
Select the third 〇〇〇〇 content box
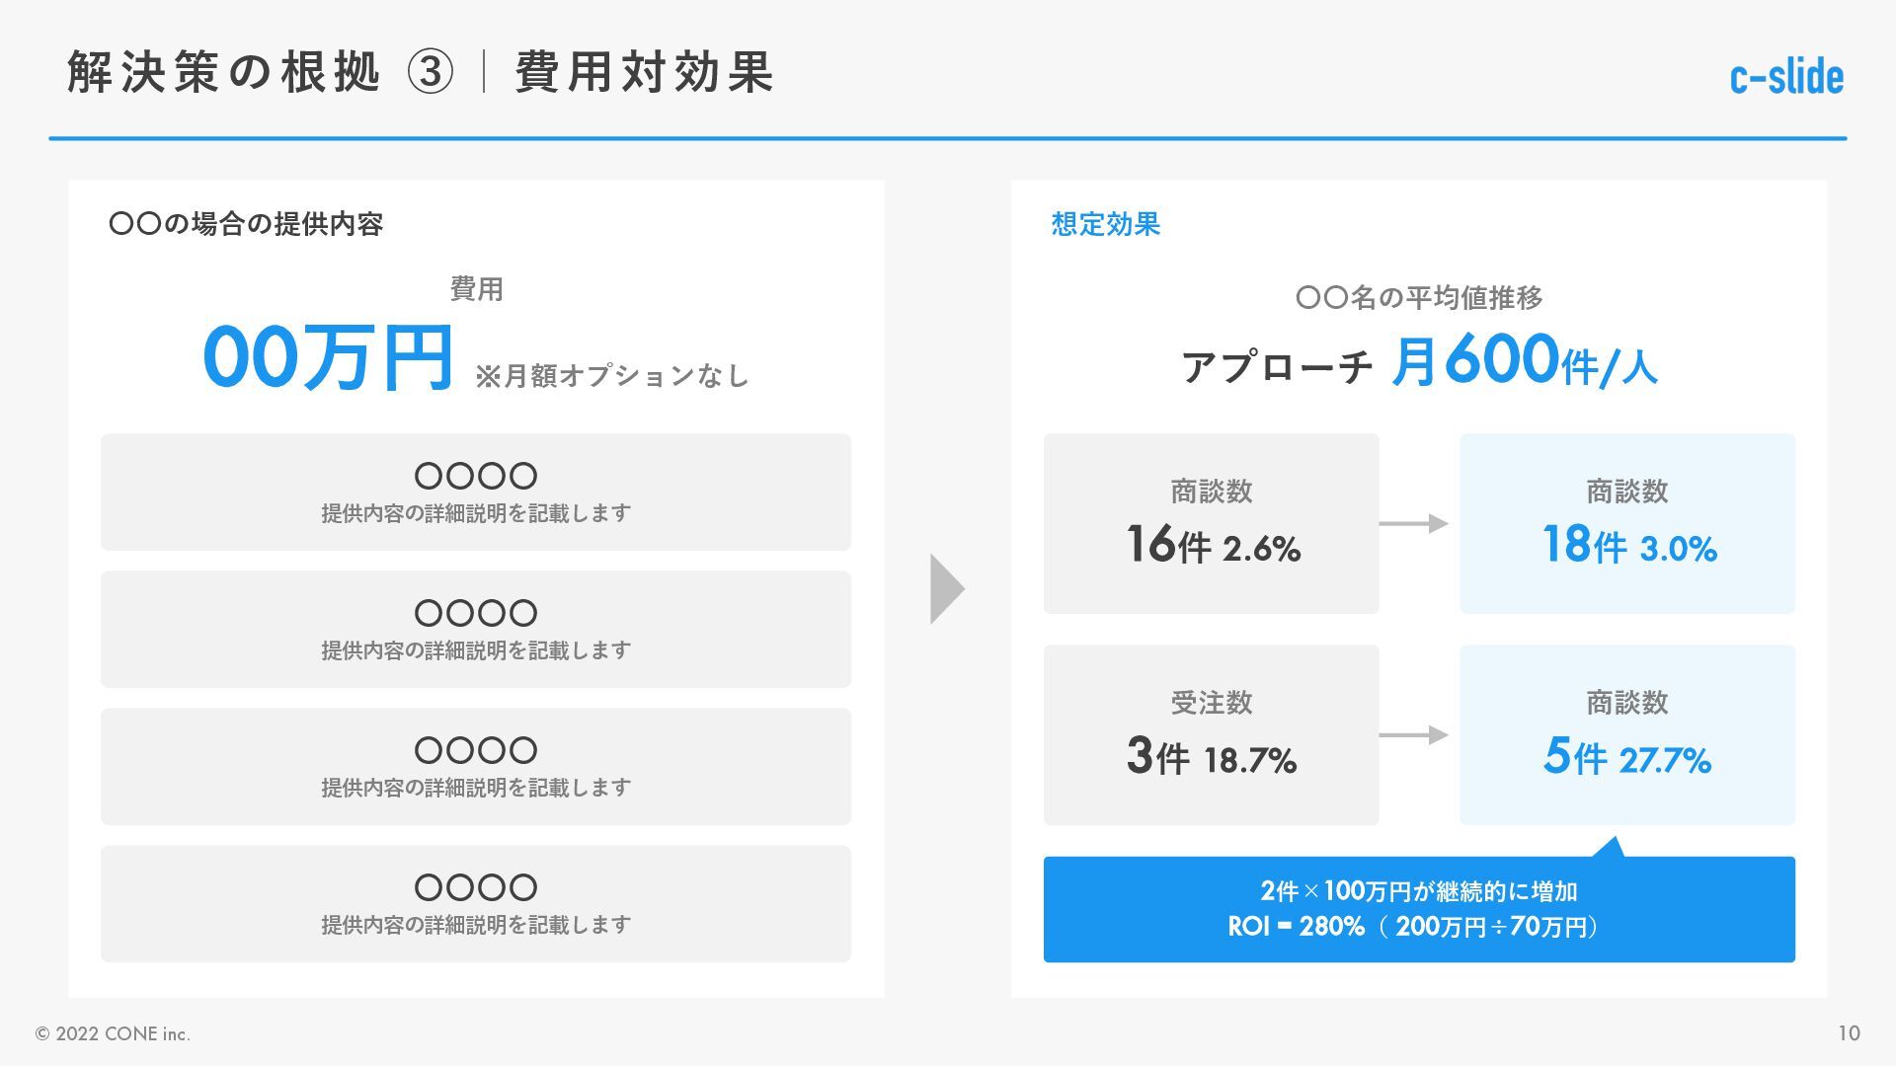476,766
